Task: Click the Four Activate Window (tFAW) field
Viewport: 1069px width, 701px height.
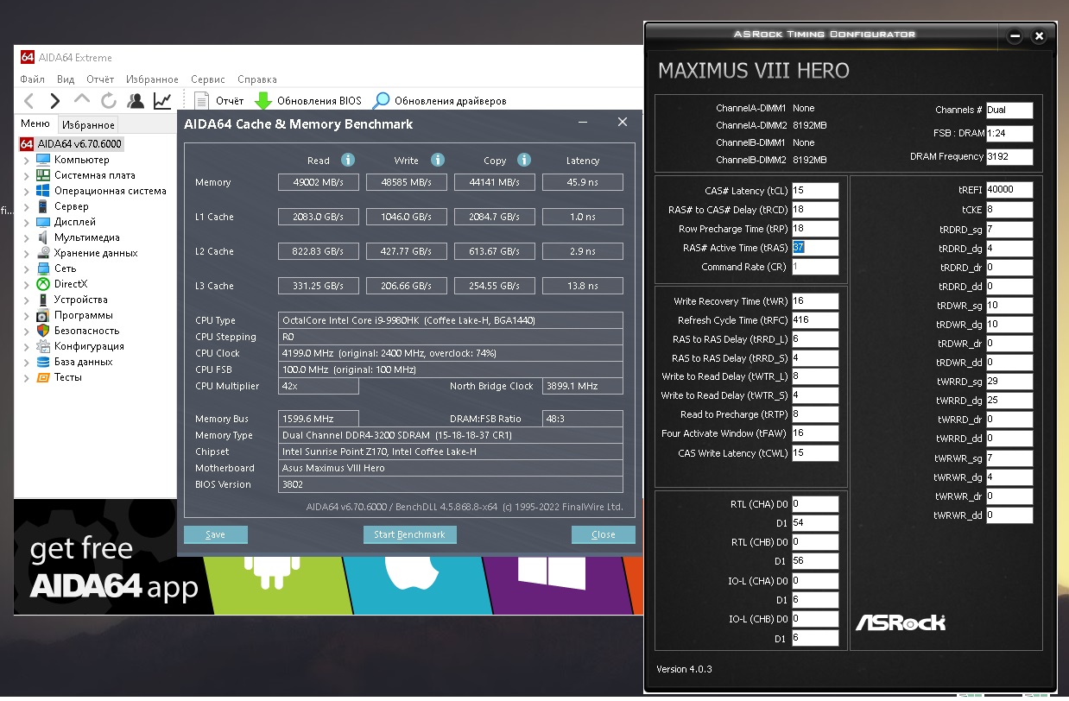Action: (814, 434)
